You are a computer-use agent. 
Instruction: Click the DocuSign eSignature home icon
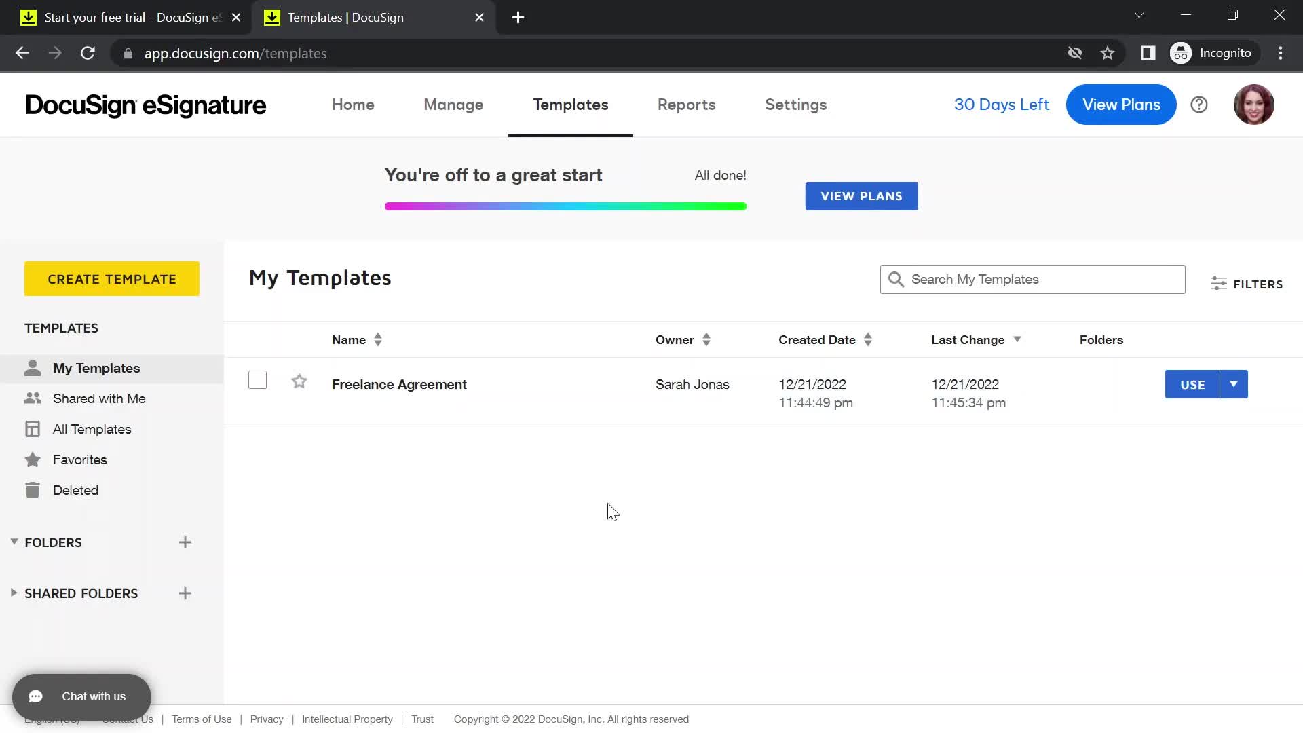point(146,105)
